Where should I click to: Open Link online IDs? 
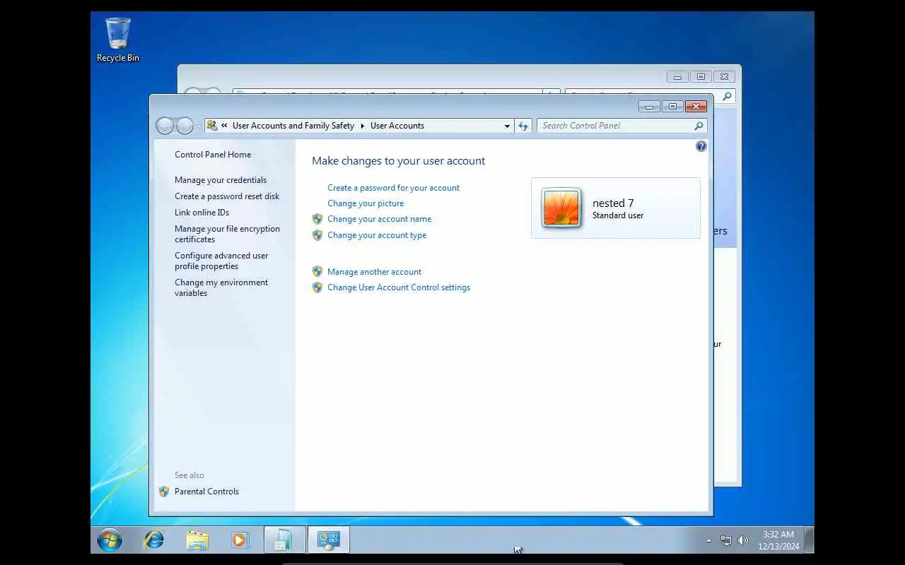pyautogui.click(x=202, y=213)
